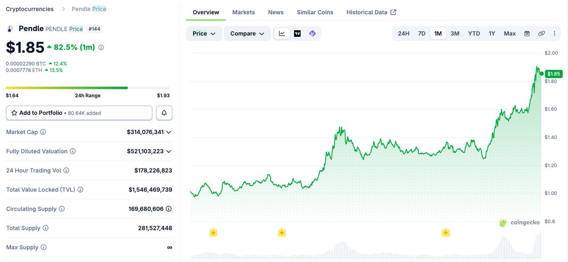Open the Price dropdown
Viewport: 568px width, 262px height.
(x=204, y=34)
